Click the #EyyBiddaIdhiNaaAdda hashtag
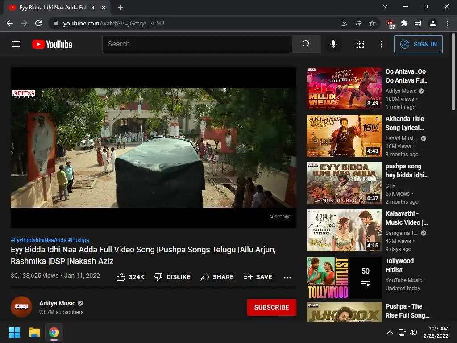The image size is (457, 343). coord(38,240)
